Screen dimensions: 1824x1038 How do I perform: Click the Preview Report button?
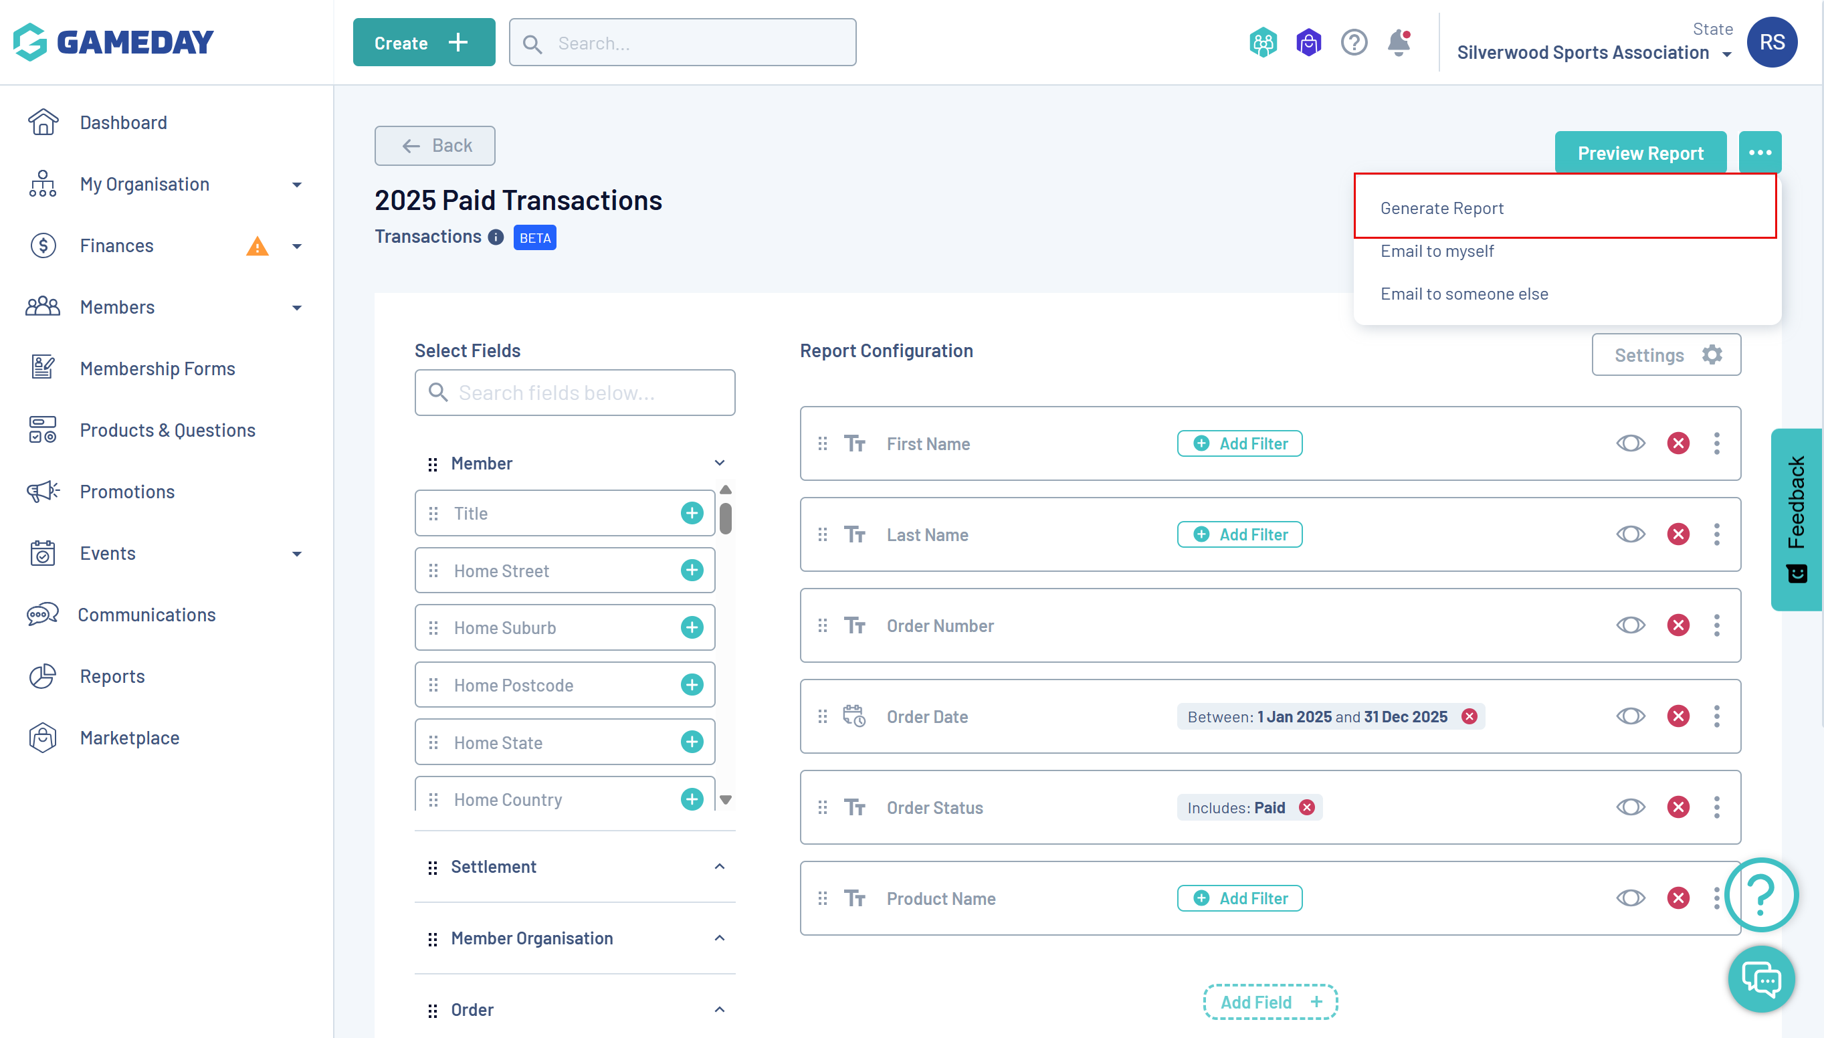pos(1640,153)
